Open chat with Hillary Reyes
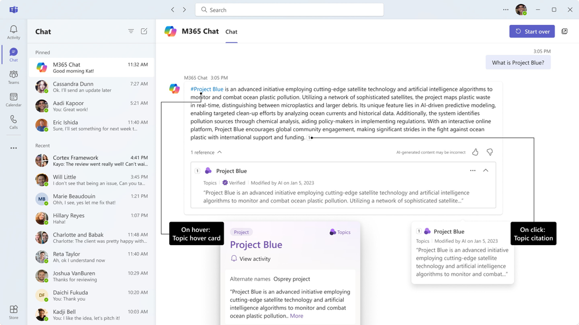Viewport: 579px width, 325px height. tap(92, 218)
